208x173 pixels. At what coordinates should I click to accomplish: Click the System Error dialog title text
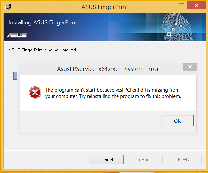coord(108,69)
